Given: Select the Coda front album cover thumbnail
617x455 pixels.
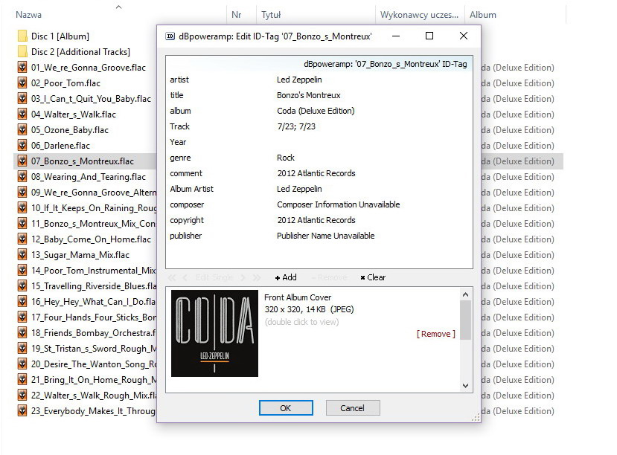Looking at the screenshot, I should (214, 333).
